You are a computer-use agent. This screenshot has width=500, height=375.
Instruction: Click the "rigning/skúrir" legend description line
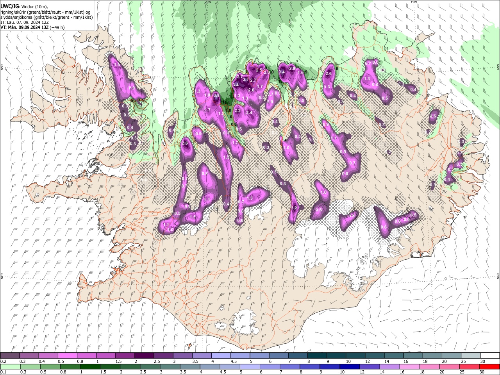coord(46,12)
